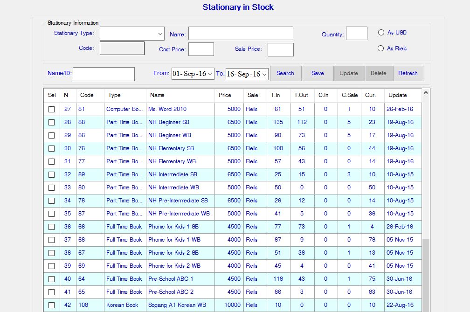Image resolution: width=470 pixels, height=312 pixels.
Task: Check the checkbox for Ms. Word 2010 row
Action: pyautogui.click(x=52, y=109)
